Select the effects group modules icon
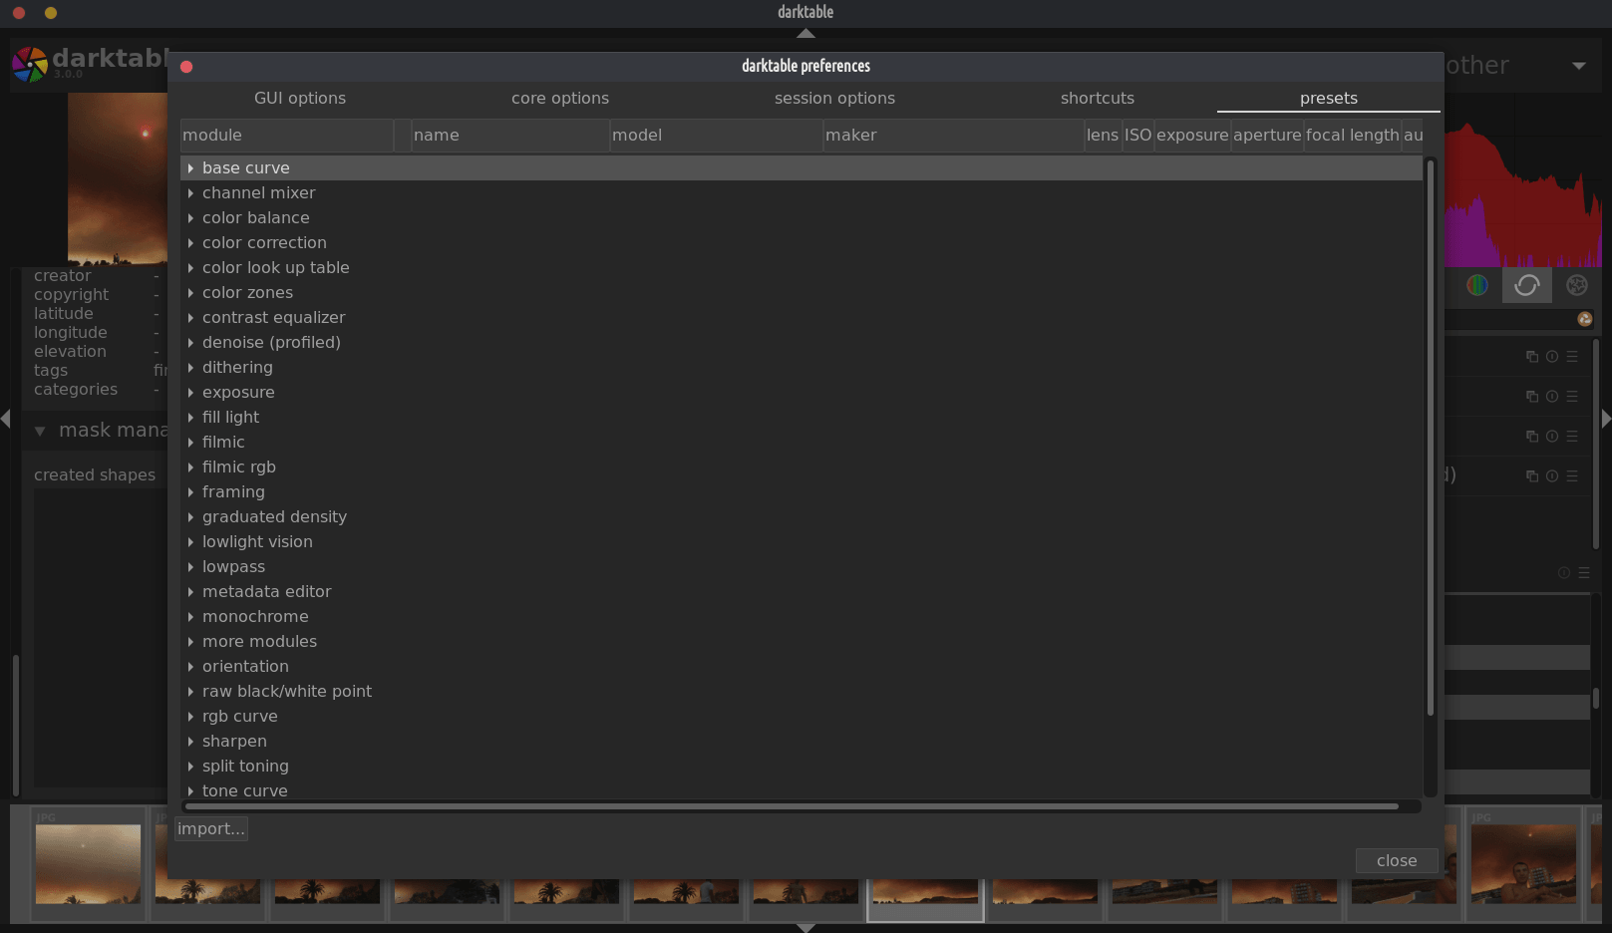Viewport: 1612px width, 933px height. tap(1577, 285)
